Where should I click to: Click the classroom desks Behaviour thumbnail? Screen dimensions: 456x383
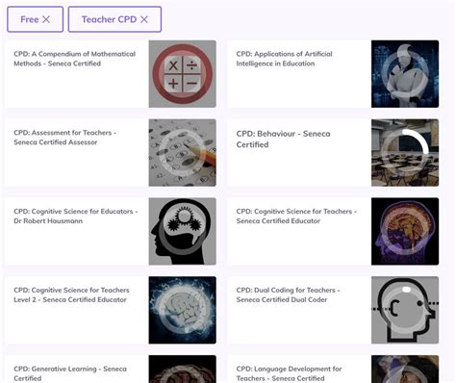click(405, 153)
